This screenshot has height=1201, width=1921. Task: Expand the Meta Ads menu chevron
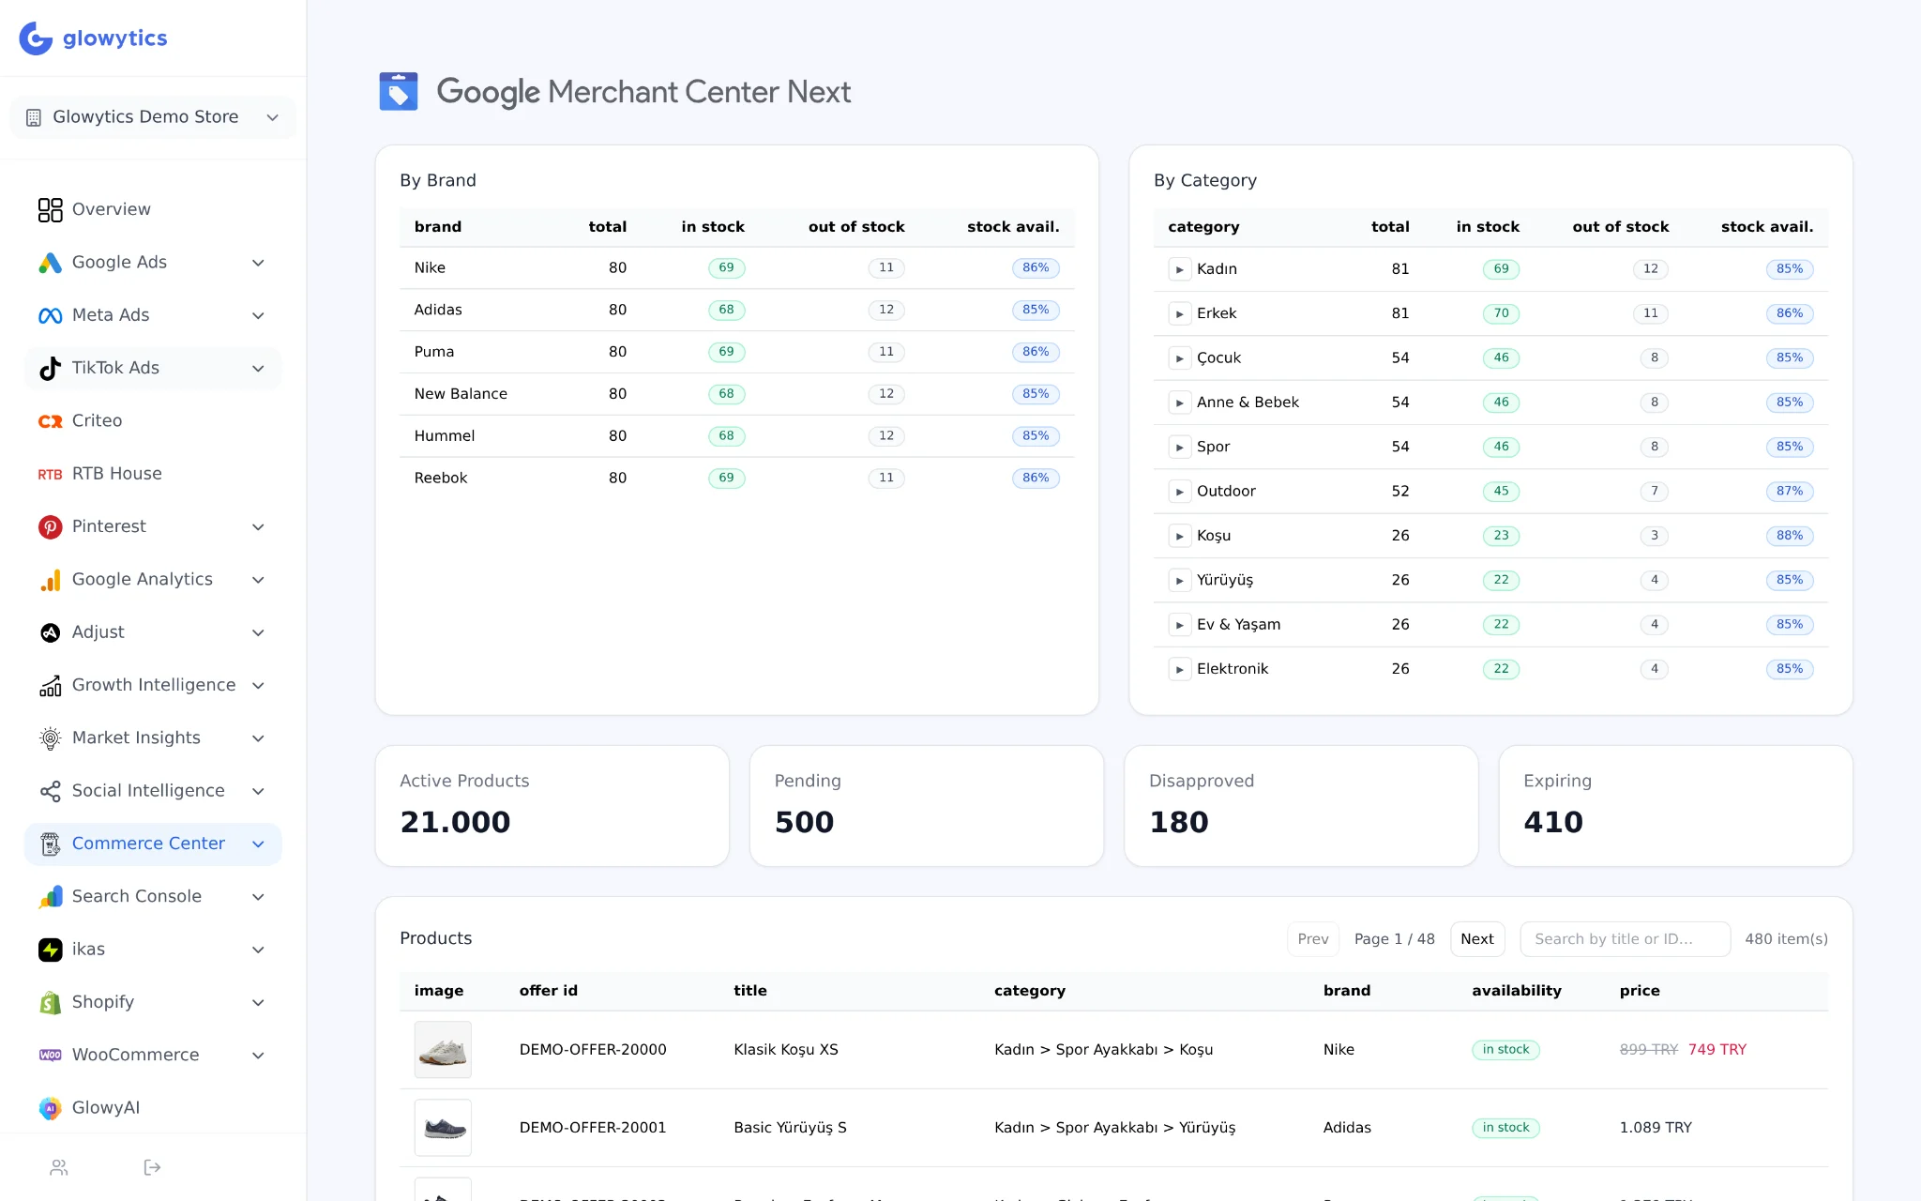(x=258, y=315)
